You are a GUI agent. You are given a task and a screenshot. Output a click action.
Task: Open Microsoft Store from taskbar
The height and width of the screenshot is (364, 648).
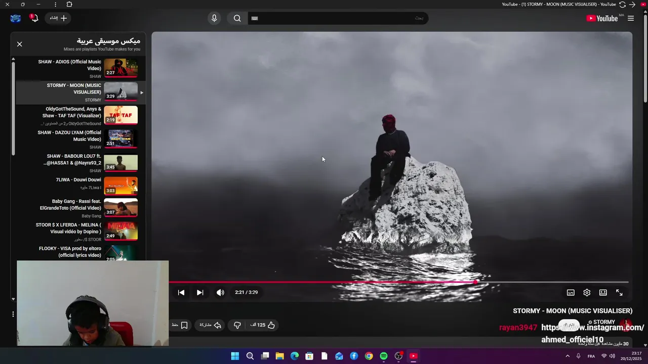pos(309,356)
